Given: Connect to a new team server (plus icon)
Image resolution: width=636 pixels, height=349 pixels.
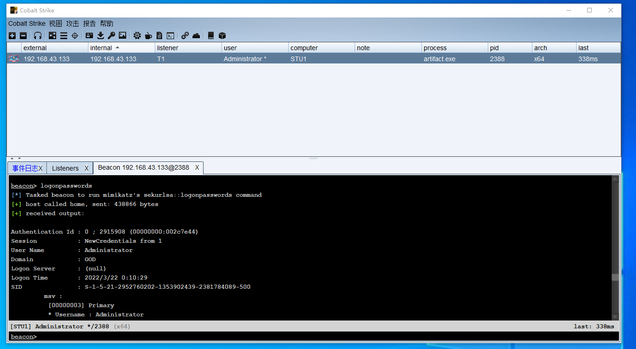Looking at the screenshot, I should 12,35.
